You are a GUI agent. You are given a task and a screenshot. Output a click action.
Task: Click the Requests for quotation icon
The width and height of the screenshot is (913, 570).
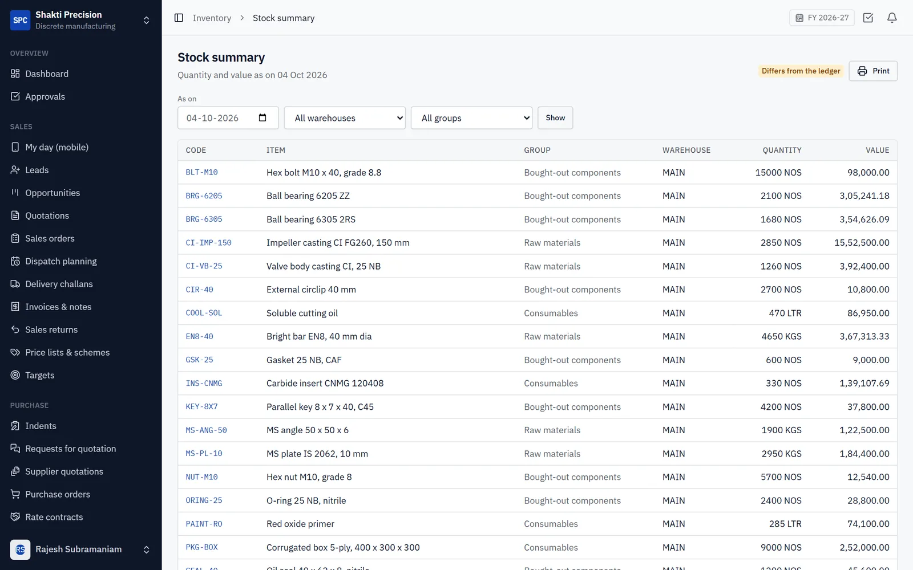[15, 449]
